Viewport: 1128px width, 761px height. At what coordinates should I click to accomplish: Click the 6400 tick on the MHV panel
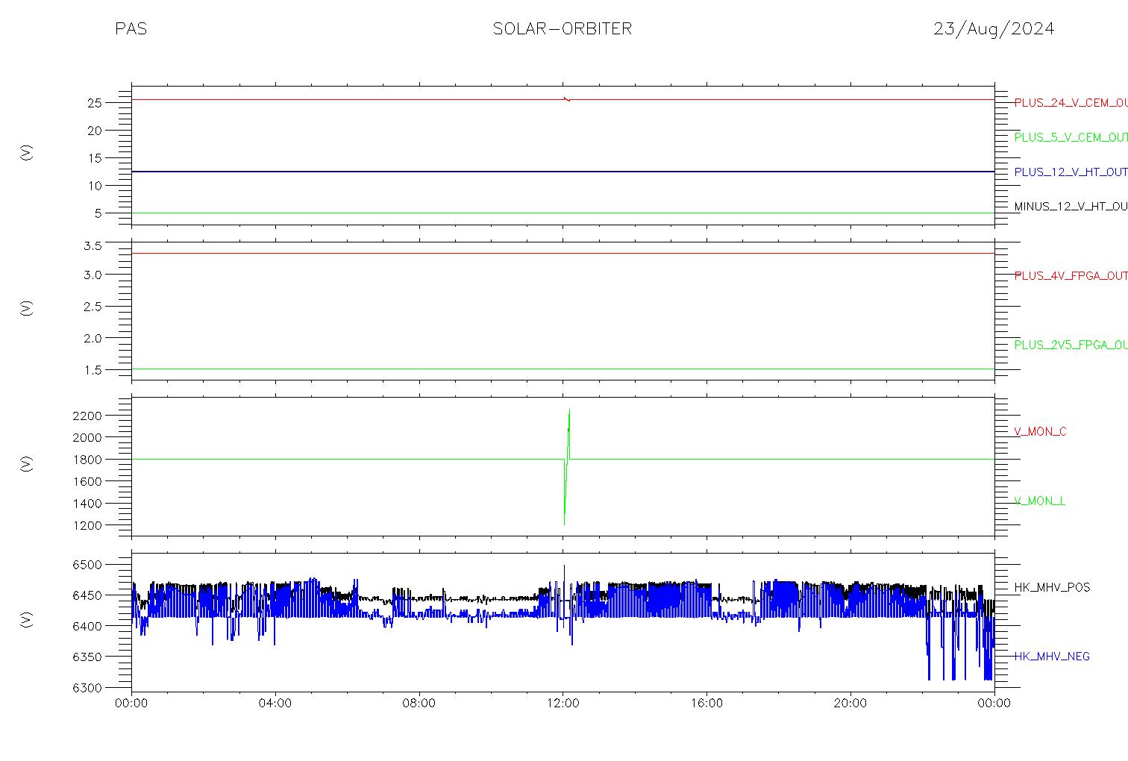[x=87, y=626]
